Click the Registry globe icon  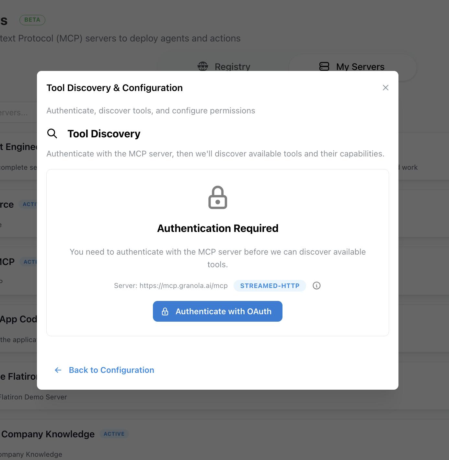tap(202, 66)
